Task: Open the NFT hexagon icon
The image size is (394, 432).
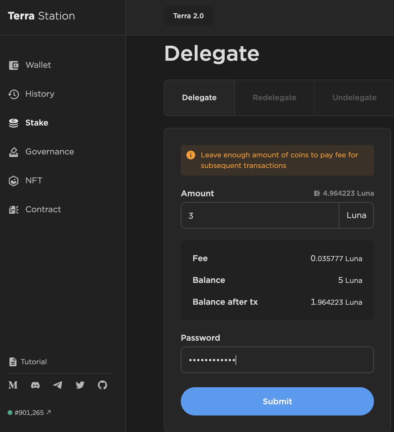Action: click(14, 181)
